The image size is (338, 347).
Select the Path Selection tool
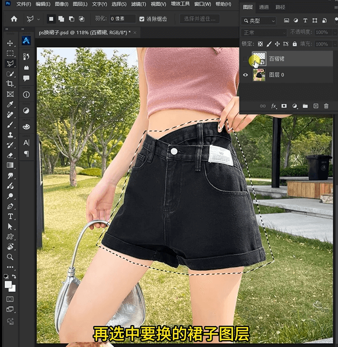(10, 227)
